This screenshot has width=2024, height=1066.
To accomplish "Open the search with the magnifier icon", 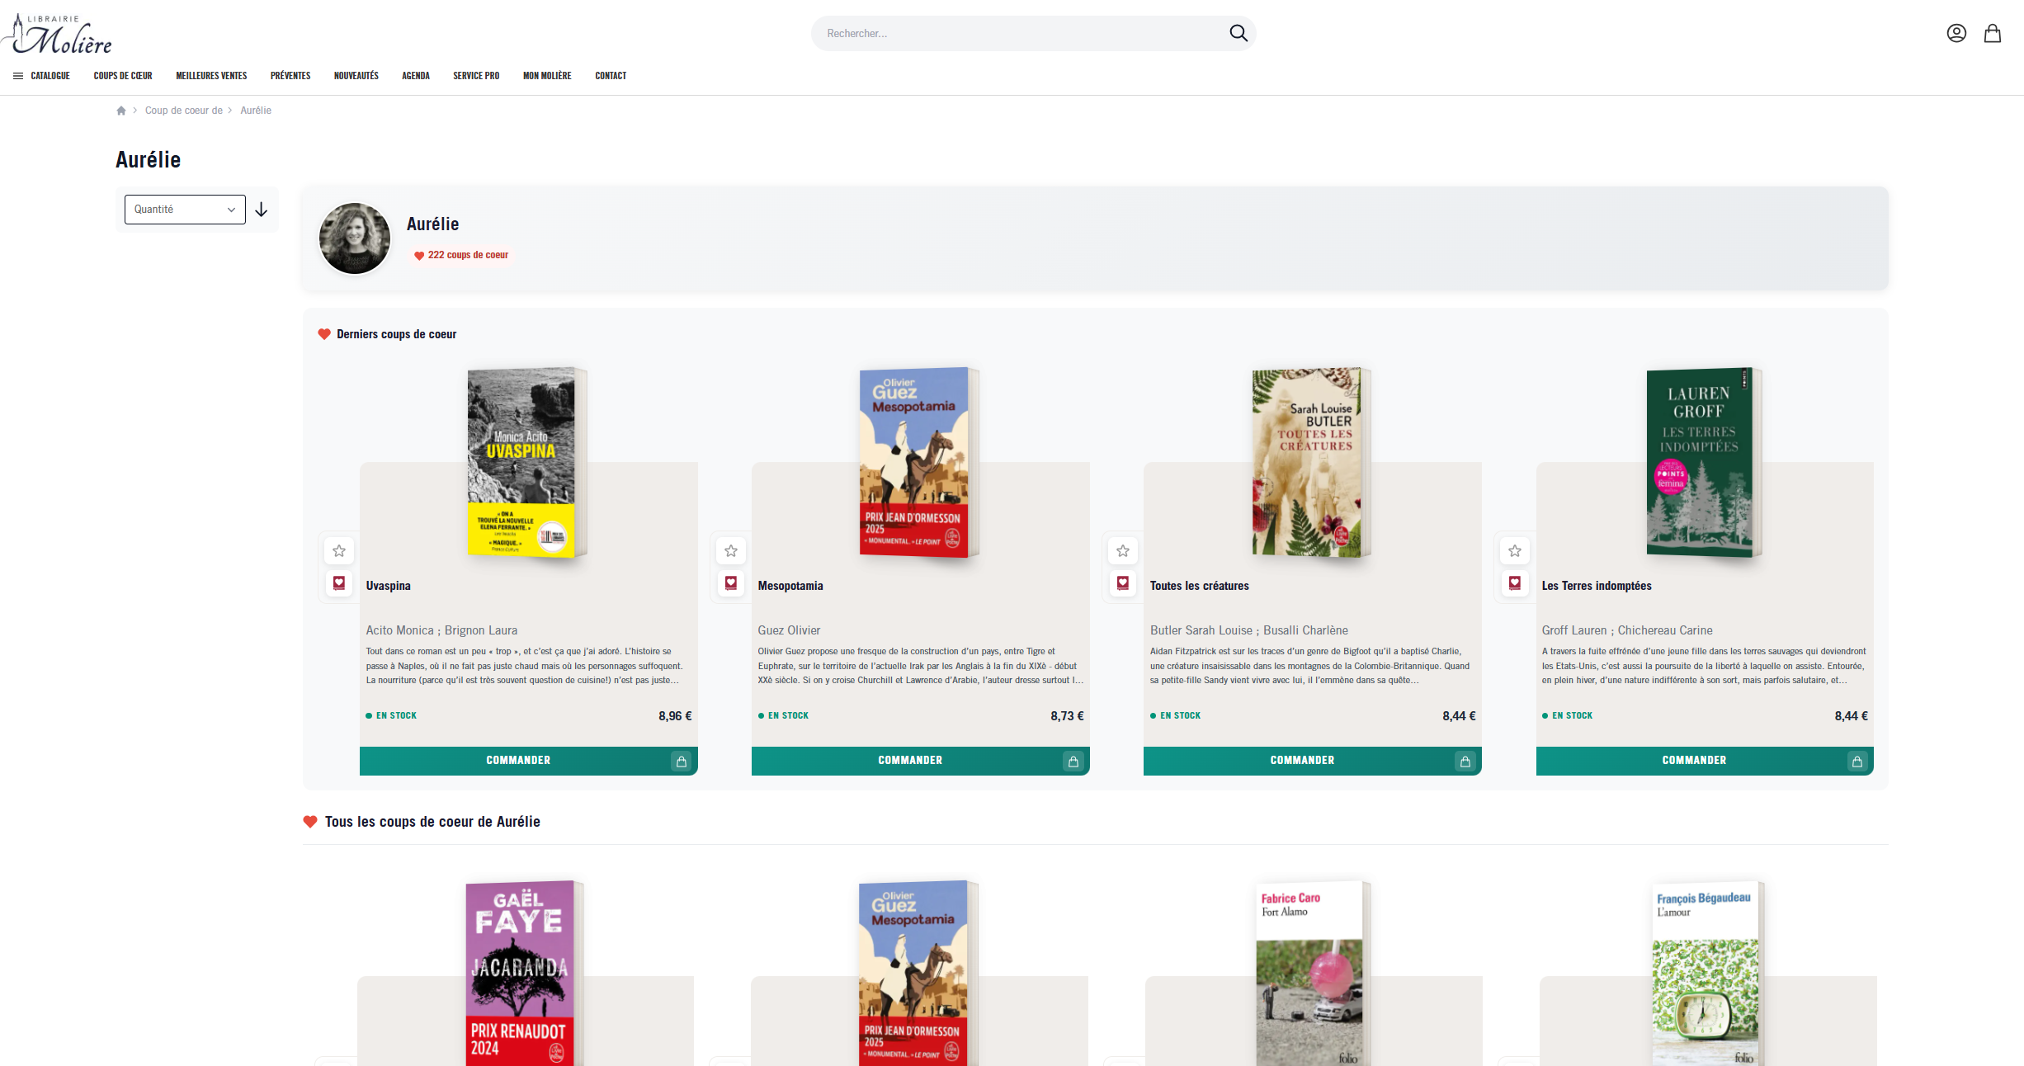I will [1238, 33].
